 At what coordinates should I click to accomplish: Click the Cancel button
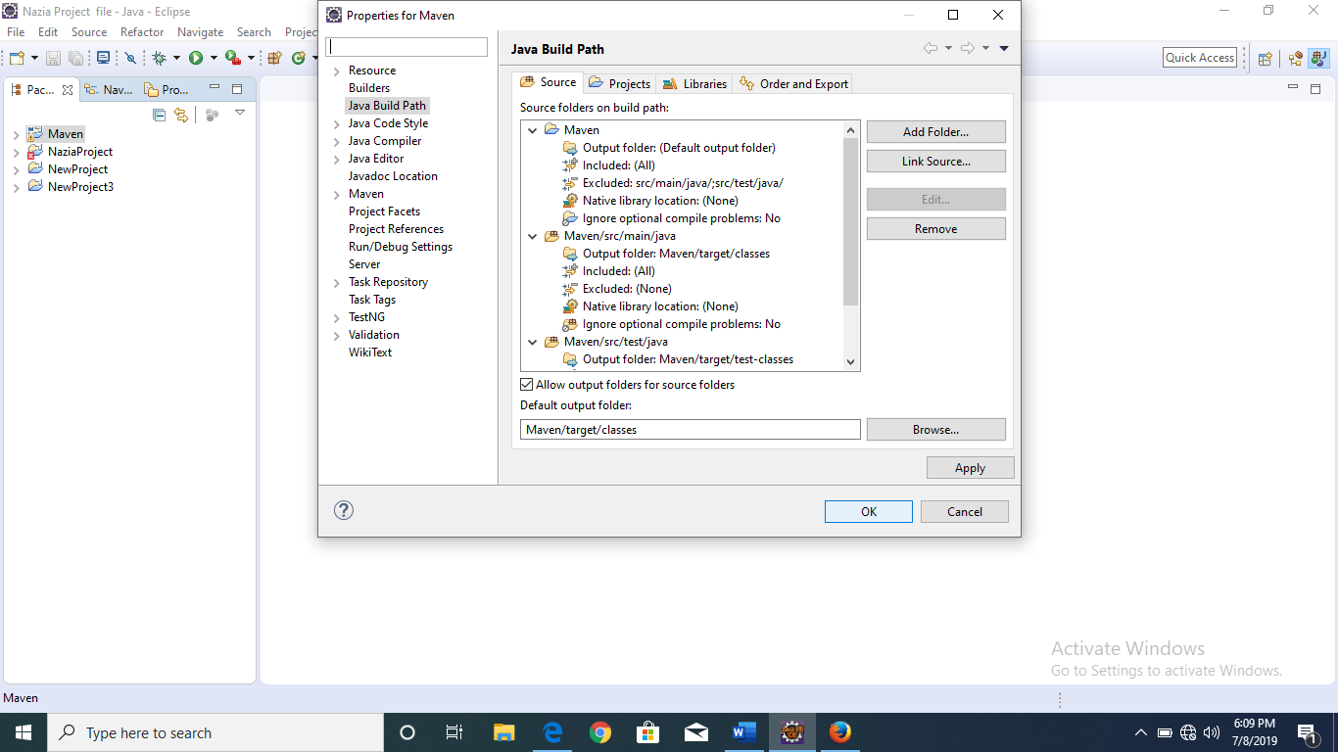tap(965, 511)
